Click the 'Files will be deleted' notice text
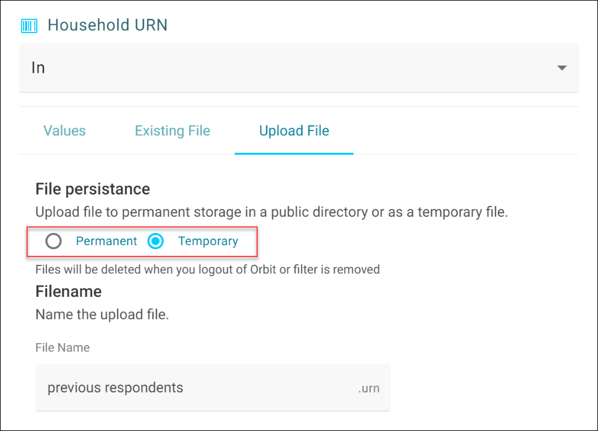 coord(208,270)
